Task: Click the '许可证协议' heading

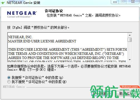Action: click(x=54, y=11)
